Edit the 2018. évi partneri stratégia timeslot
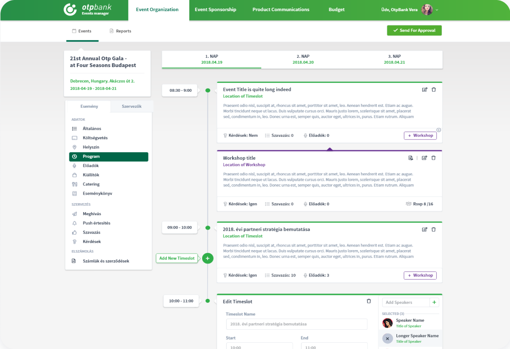Image resolution: width=510 pixels, height=349 pixels. [425, 230]
